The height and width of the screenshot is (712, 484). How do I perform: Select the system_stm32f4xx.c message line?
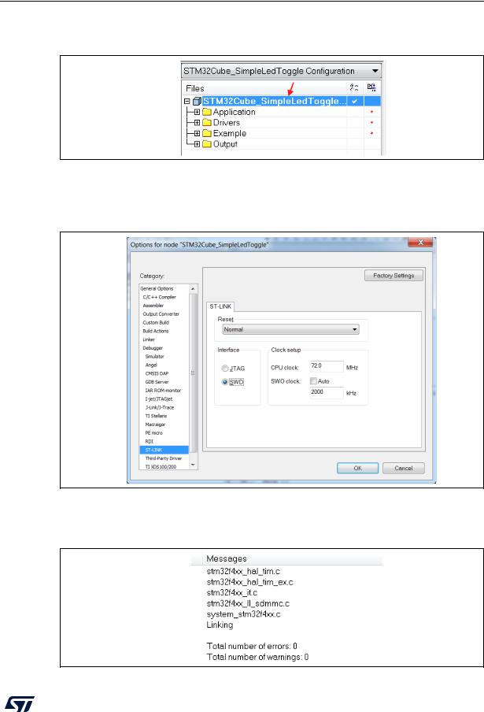click(244, 614)
